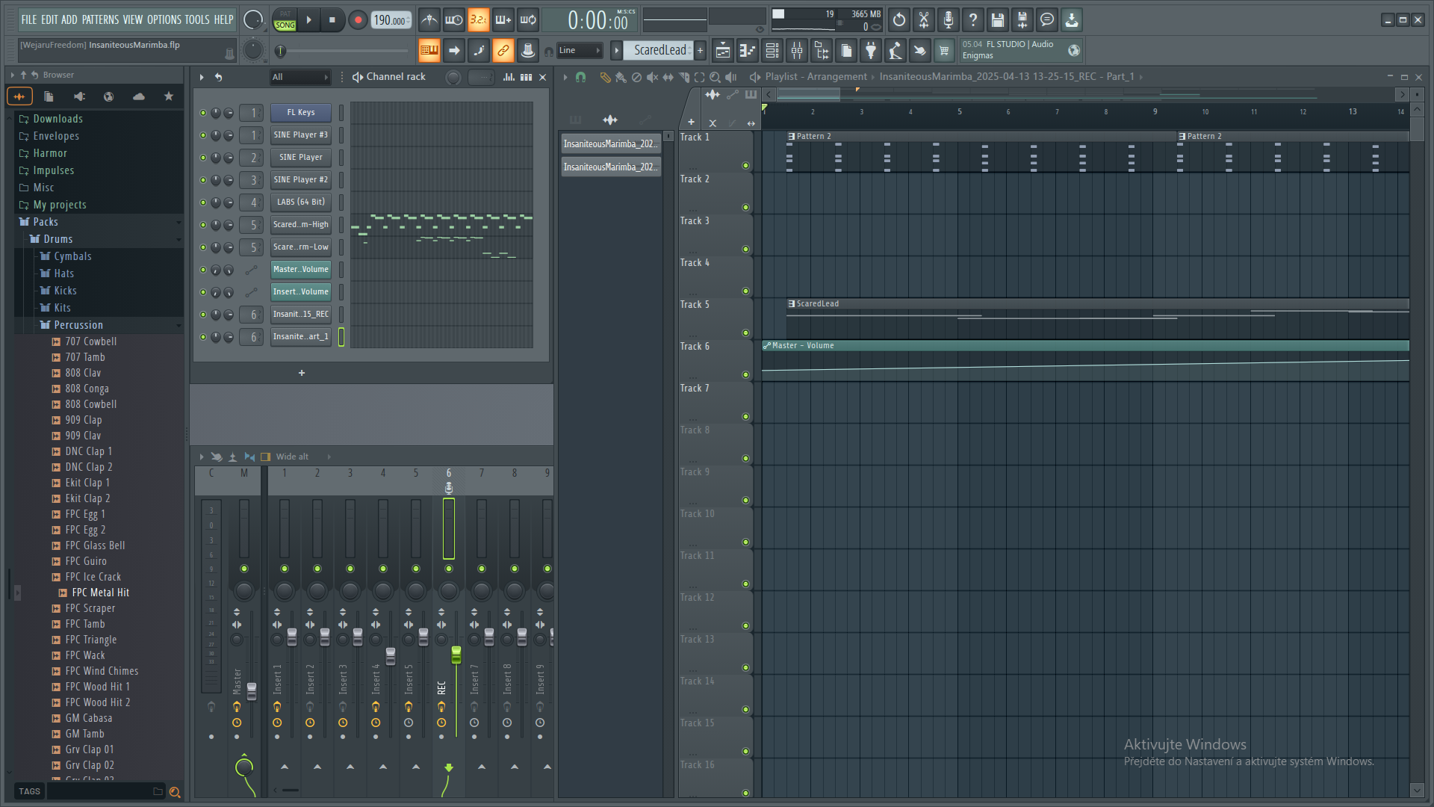The height and width of the screenshot is (807, 1434).
Task: Mute the mixer Master track LED
Action: 244,569
